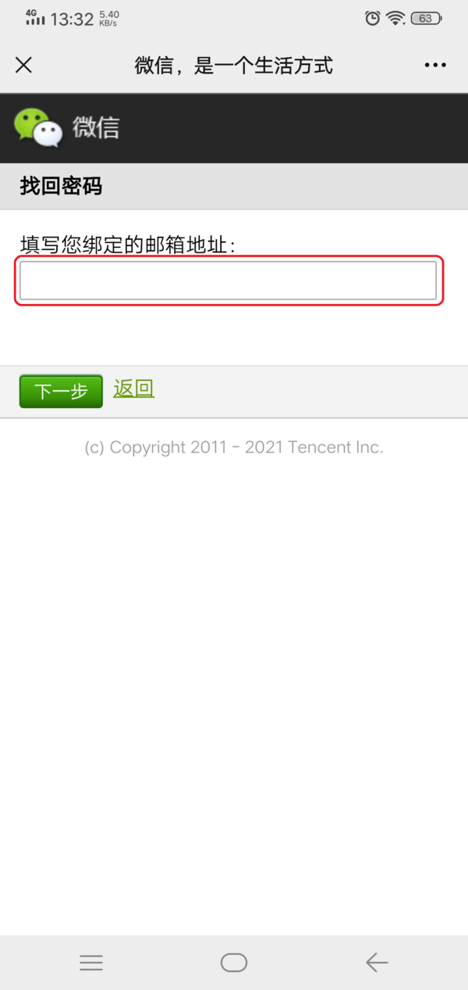Screen dimensions: 468x990
Task: Close the WeChat web page with X
Action: 24,65
